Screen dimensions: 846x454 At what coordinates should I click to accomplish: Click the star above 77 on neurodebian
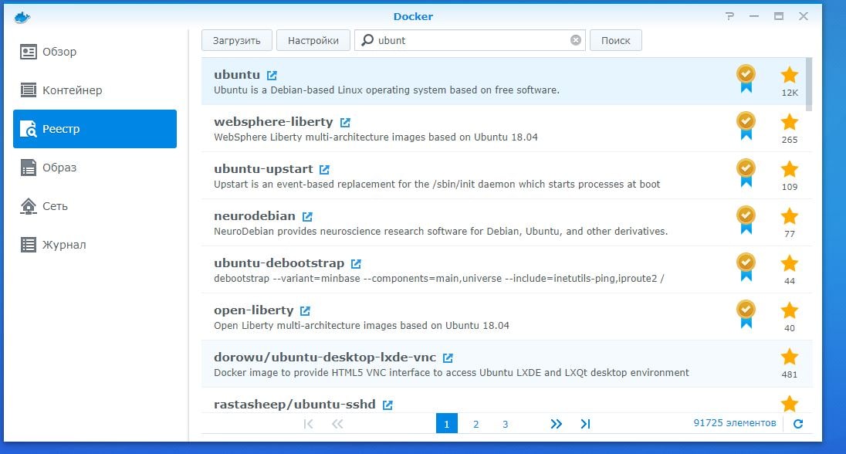(x=790, y=216)
